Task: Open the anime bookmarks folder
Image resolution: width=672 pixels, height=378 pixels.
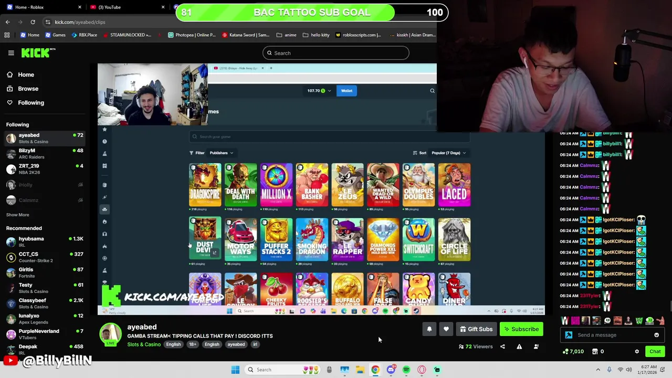Action: pos(287,35)
